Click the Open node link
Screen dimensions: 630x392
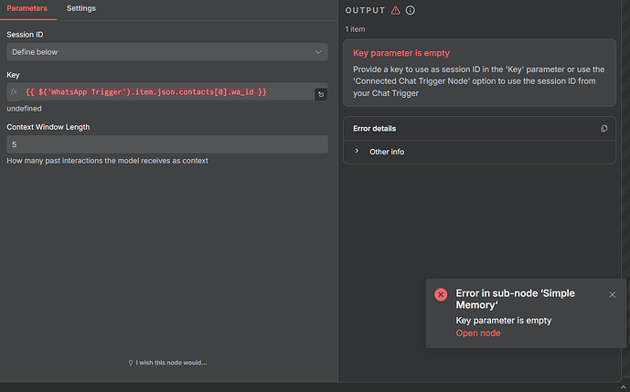pos(477,333)
